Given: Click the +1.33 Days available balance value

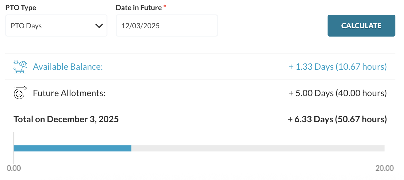Looking at the screenshot, I should tap(338, 67).
